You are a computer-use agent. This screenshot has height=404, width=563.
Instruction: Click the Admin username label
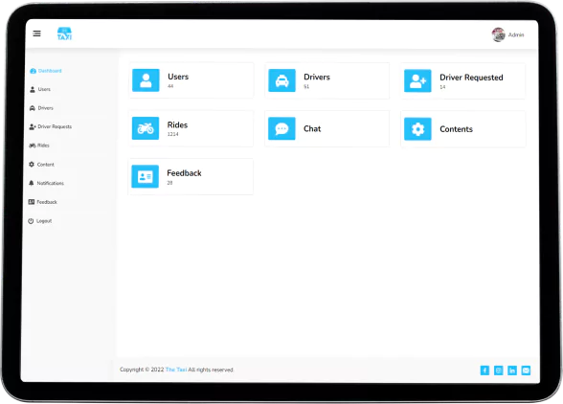(x=516, y=34)
